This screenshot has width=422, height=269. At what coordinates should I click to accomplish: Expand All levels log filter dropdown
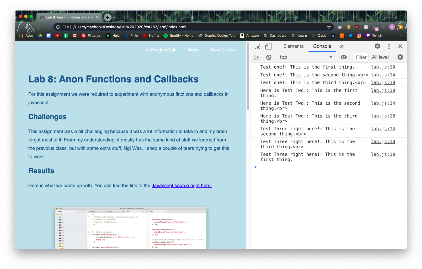380,57
